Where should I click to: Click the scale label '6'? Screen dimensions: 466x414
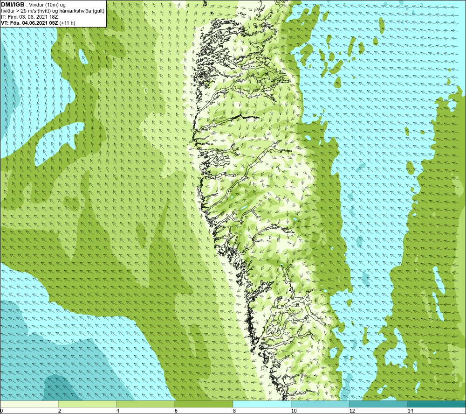pos(176,411)
